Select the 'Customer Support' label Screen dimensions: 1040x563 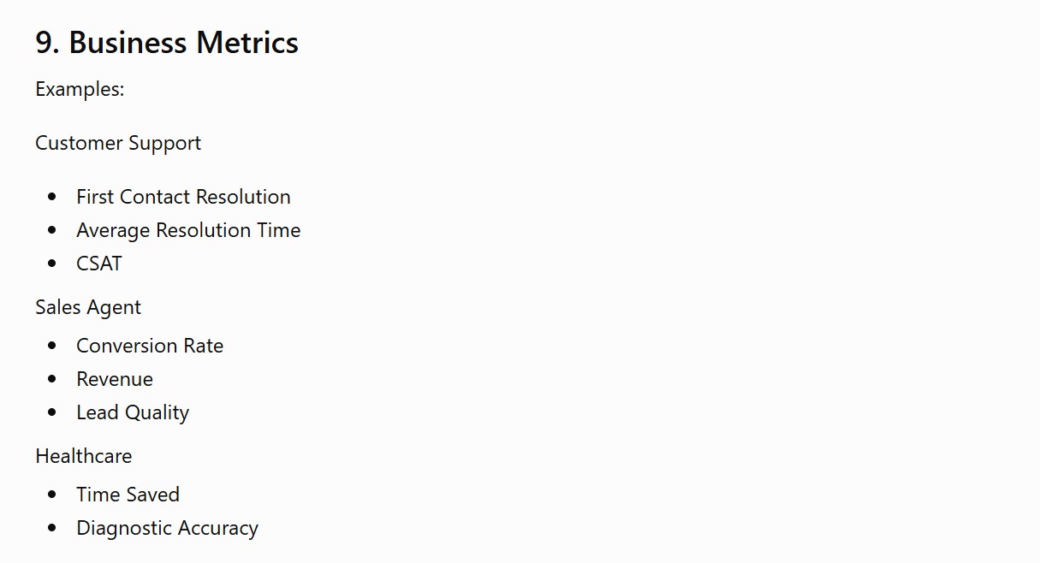pyautogui.click(x=118, y=143)
